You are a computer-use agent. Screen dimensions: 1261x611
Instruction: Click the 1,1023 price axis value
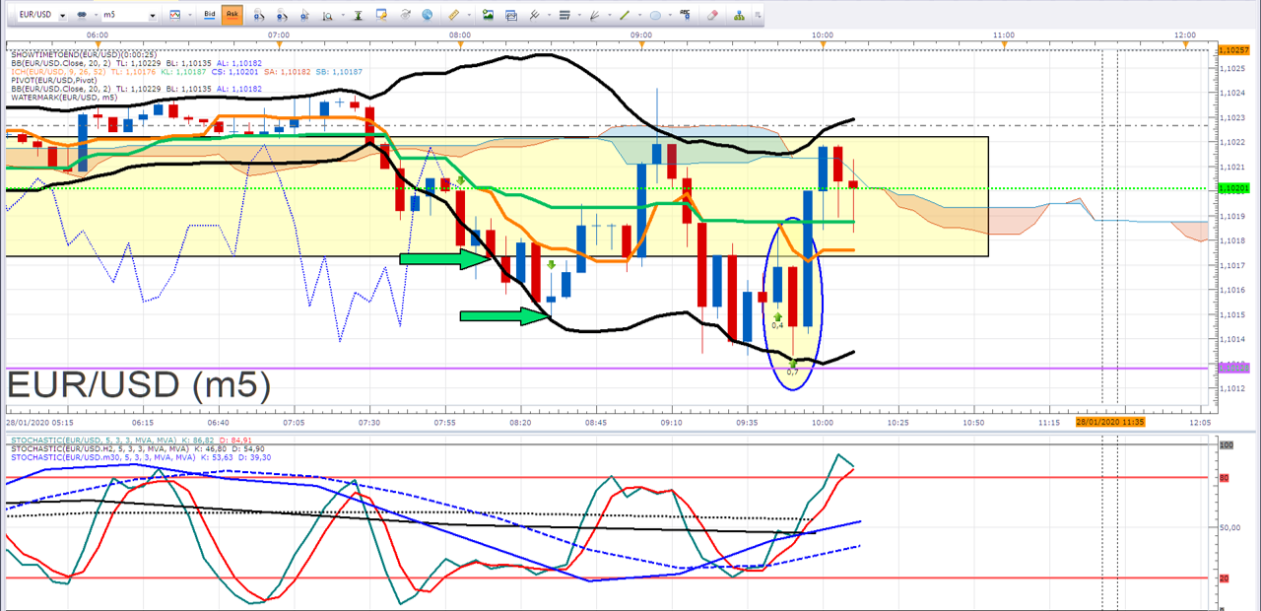1231,117
